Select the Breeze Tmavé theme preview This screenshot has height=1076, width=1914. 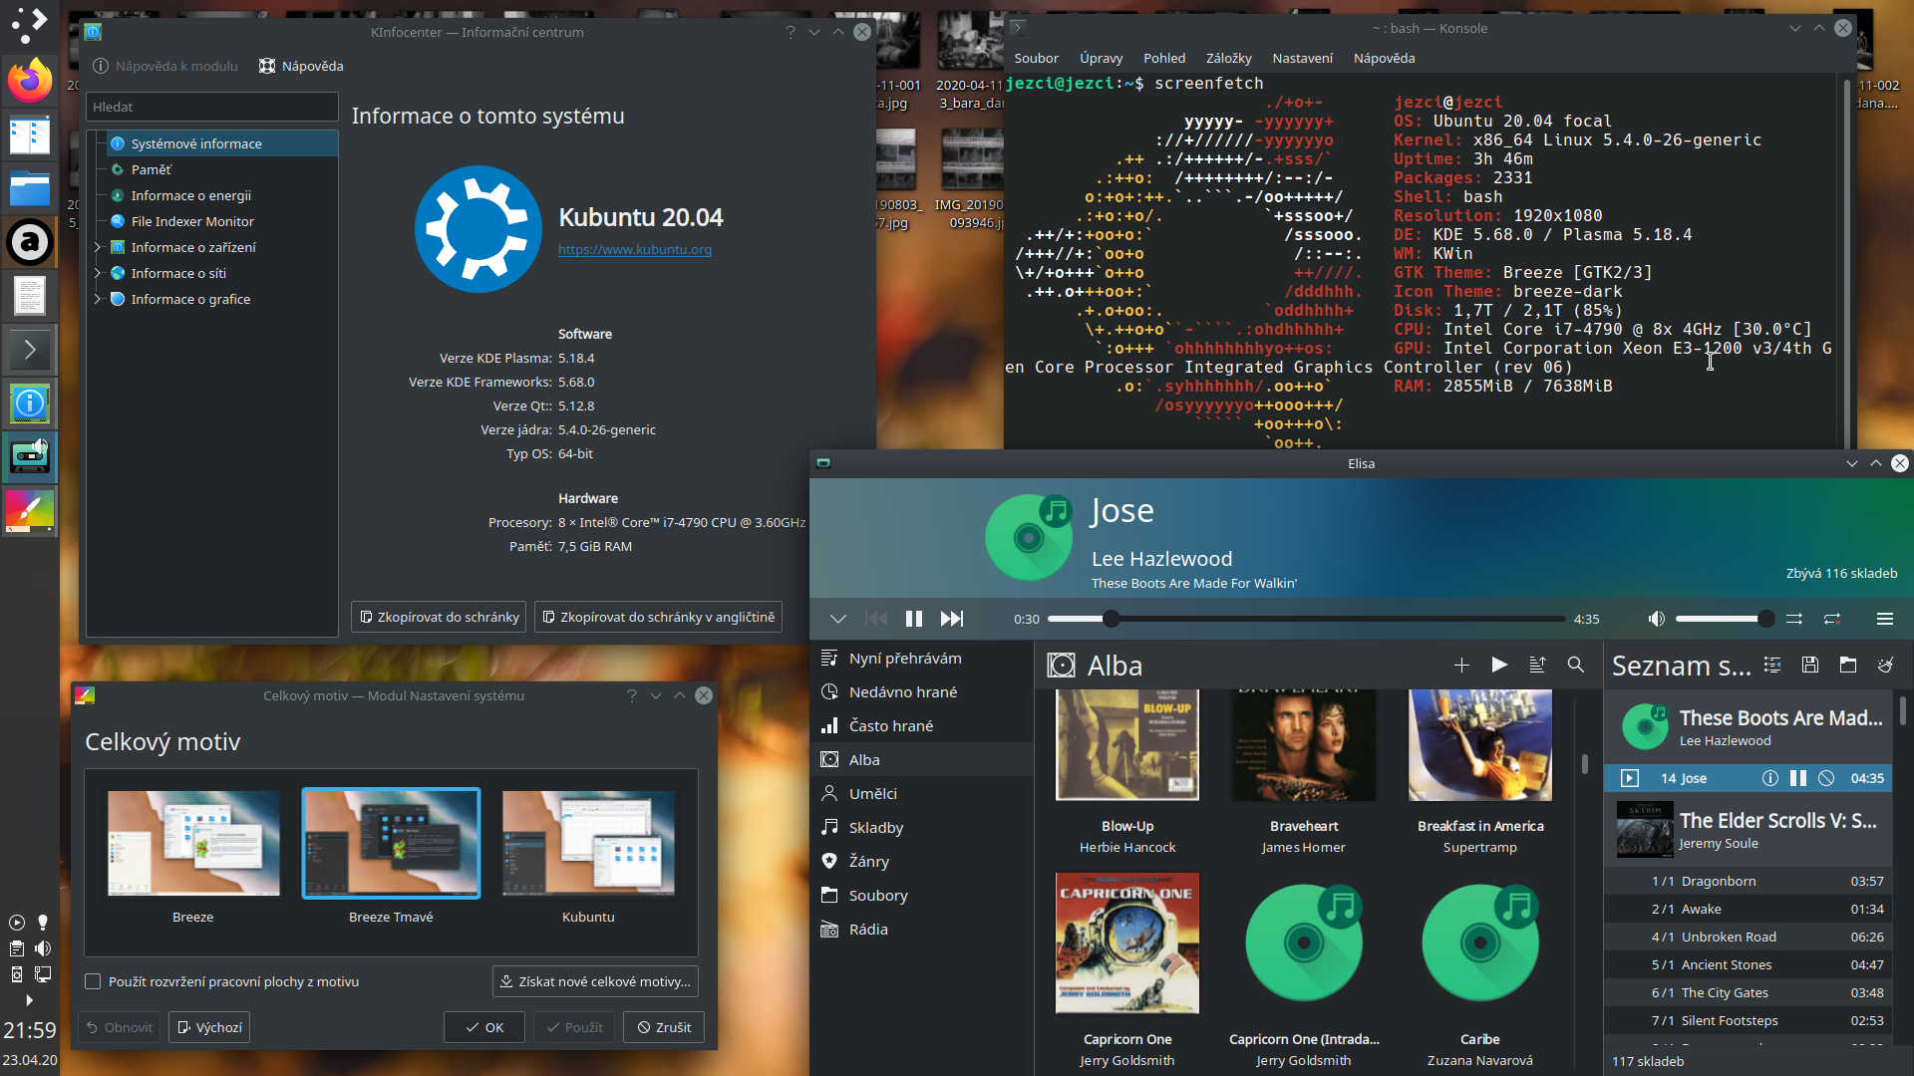click(390, 843)
